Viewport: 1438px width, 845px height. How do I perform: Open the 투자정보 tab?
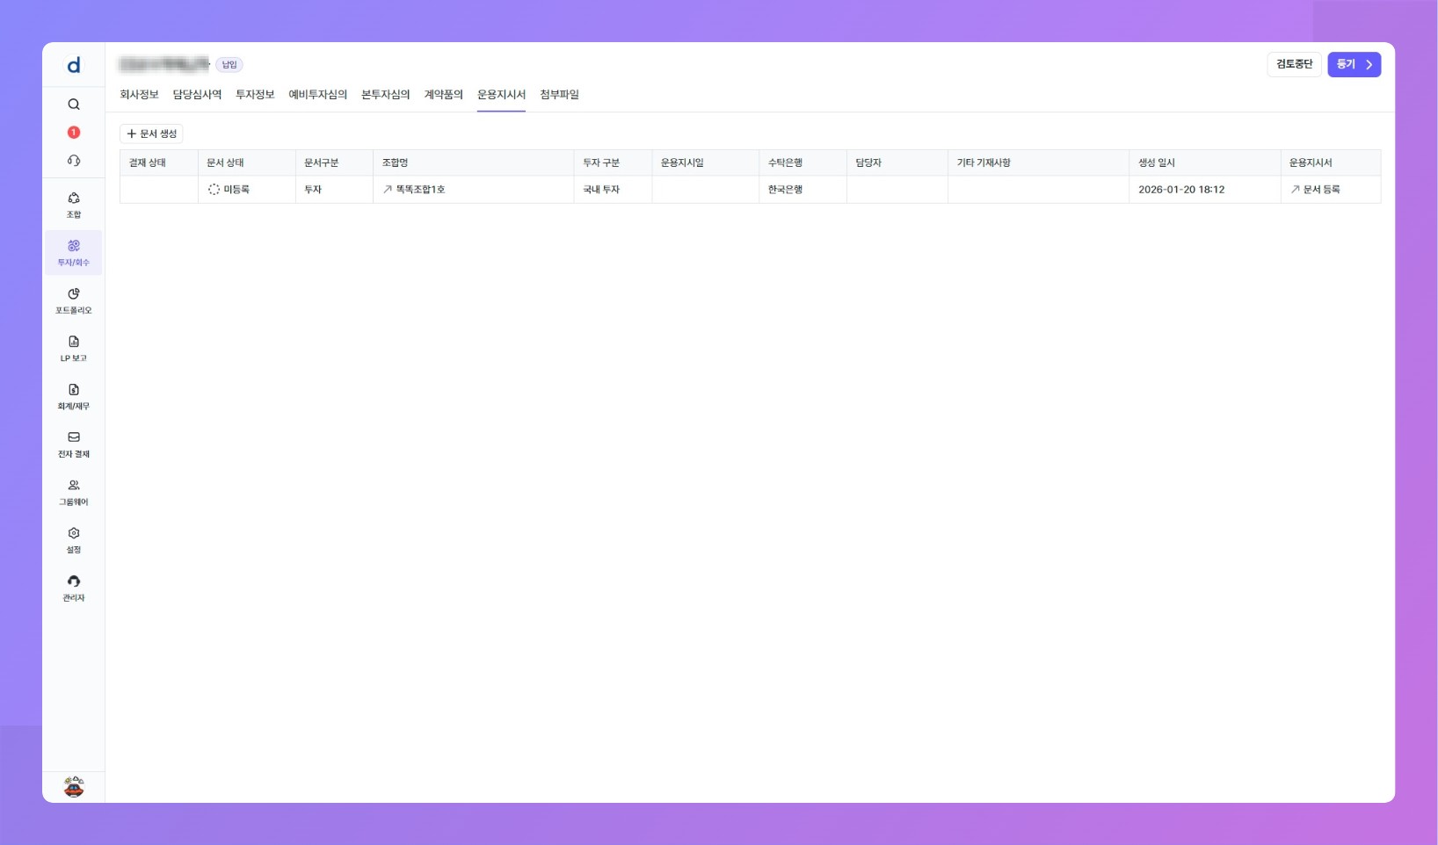pyautogui.click(x=255, y=95)
